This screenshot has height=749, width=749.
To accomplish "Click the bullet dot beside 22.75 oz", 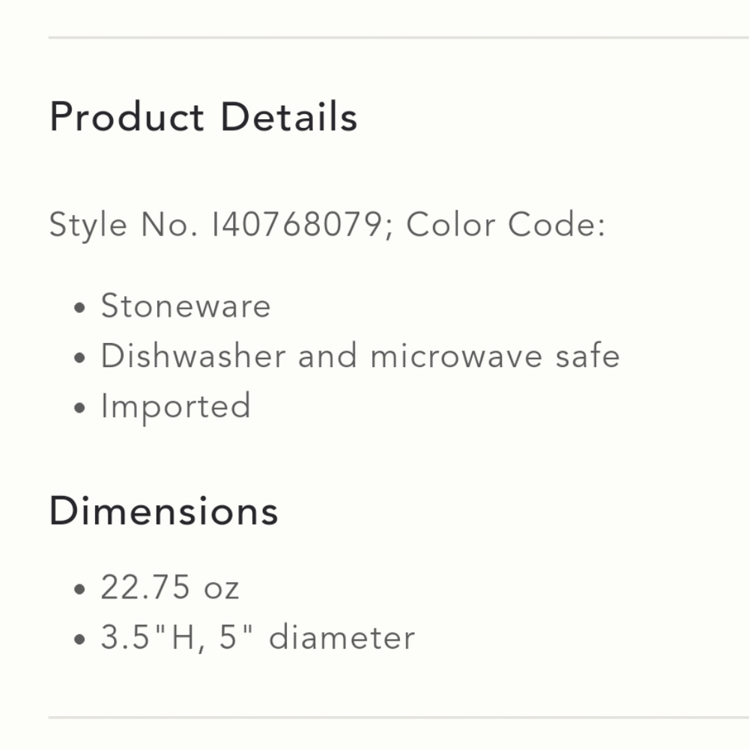I will coord(81,589).
